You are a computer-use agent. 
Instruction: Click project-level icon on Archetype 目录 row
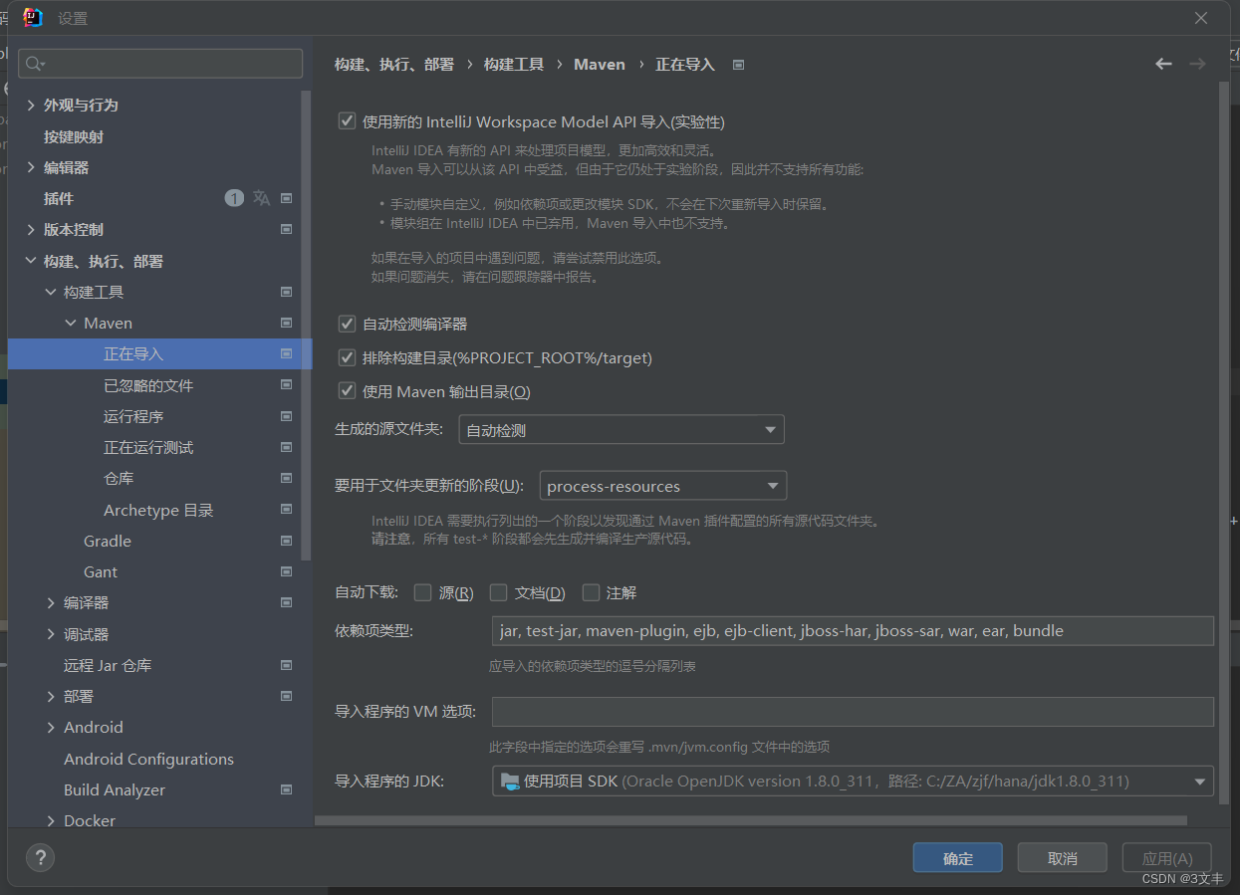[287, 510]
